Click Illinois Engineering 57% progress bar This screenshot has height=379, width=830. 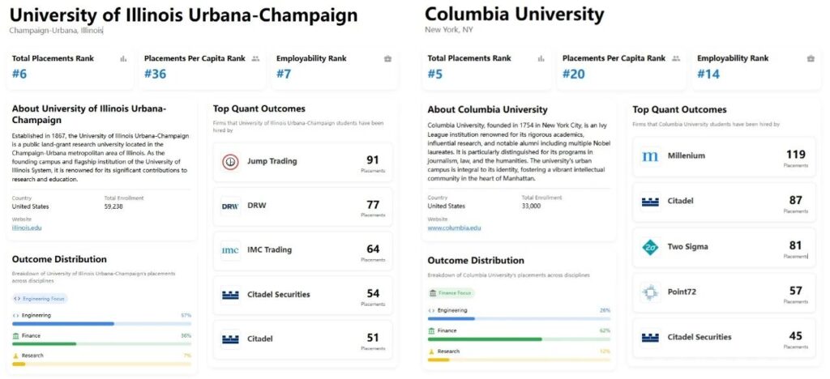point(101,323)
